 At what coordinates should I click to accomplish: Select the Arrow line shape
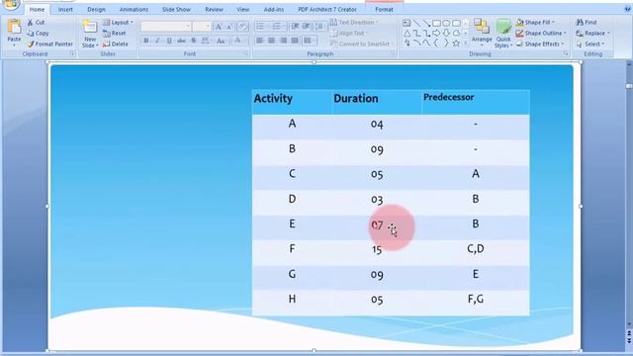tap(426, 23)
